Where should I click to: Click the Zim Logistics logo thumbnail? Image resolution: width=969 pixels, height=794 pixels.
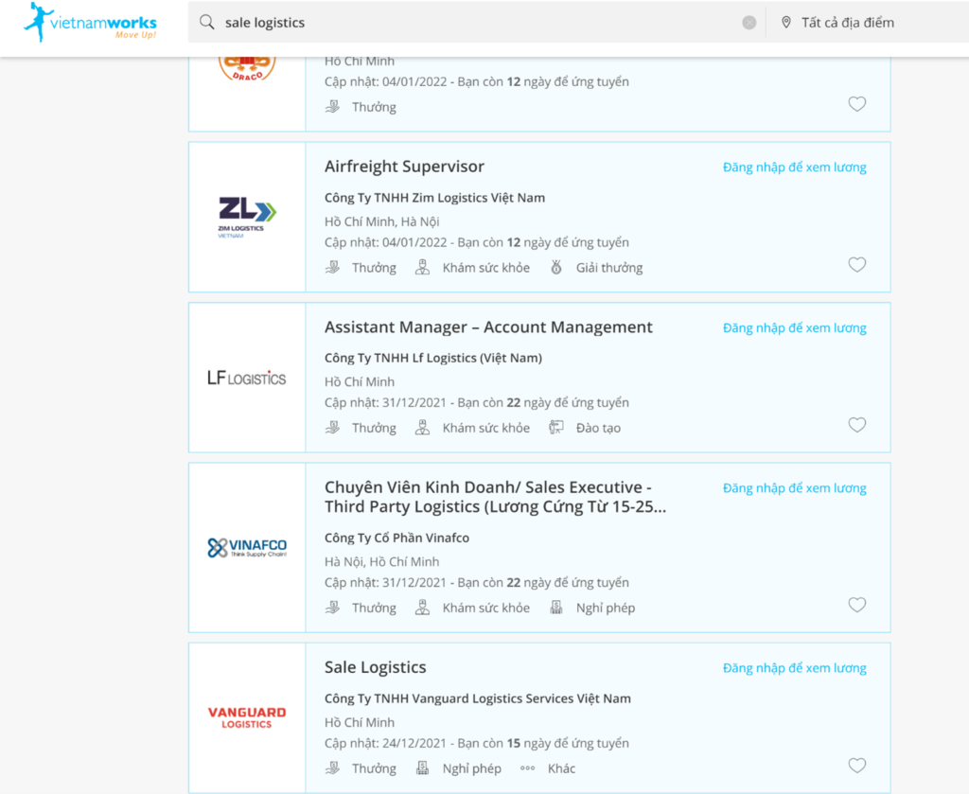click(x=247, y=217)
